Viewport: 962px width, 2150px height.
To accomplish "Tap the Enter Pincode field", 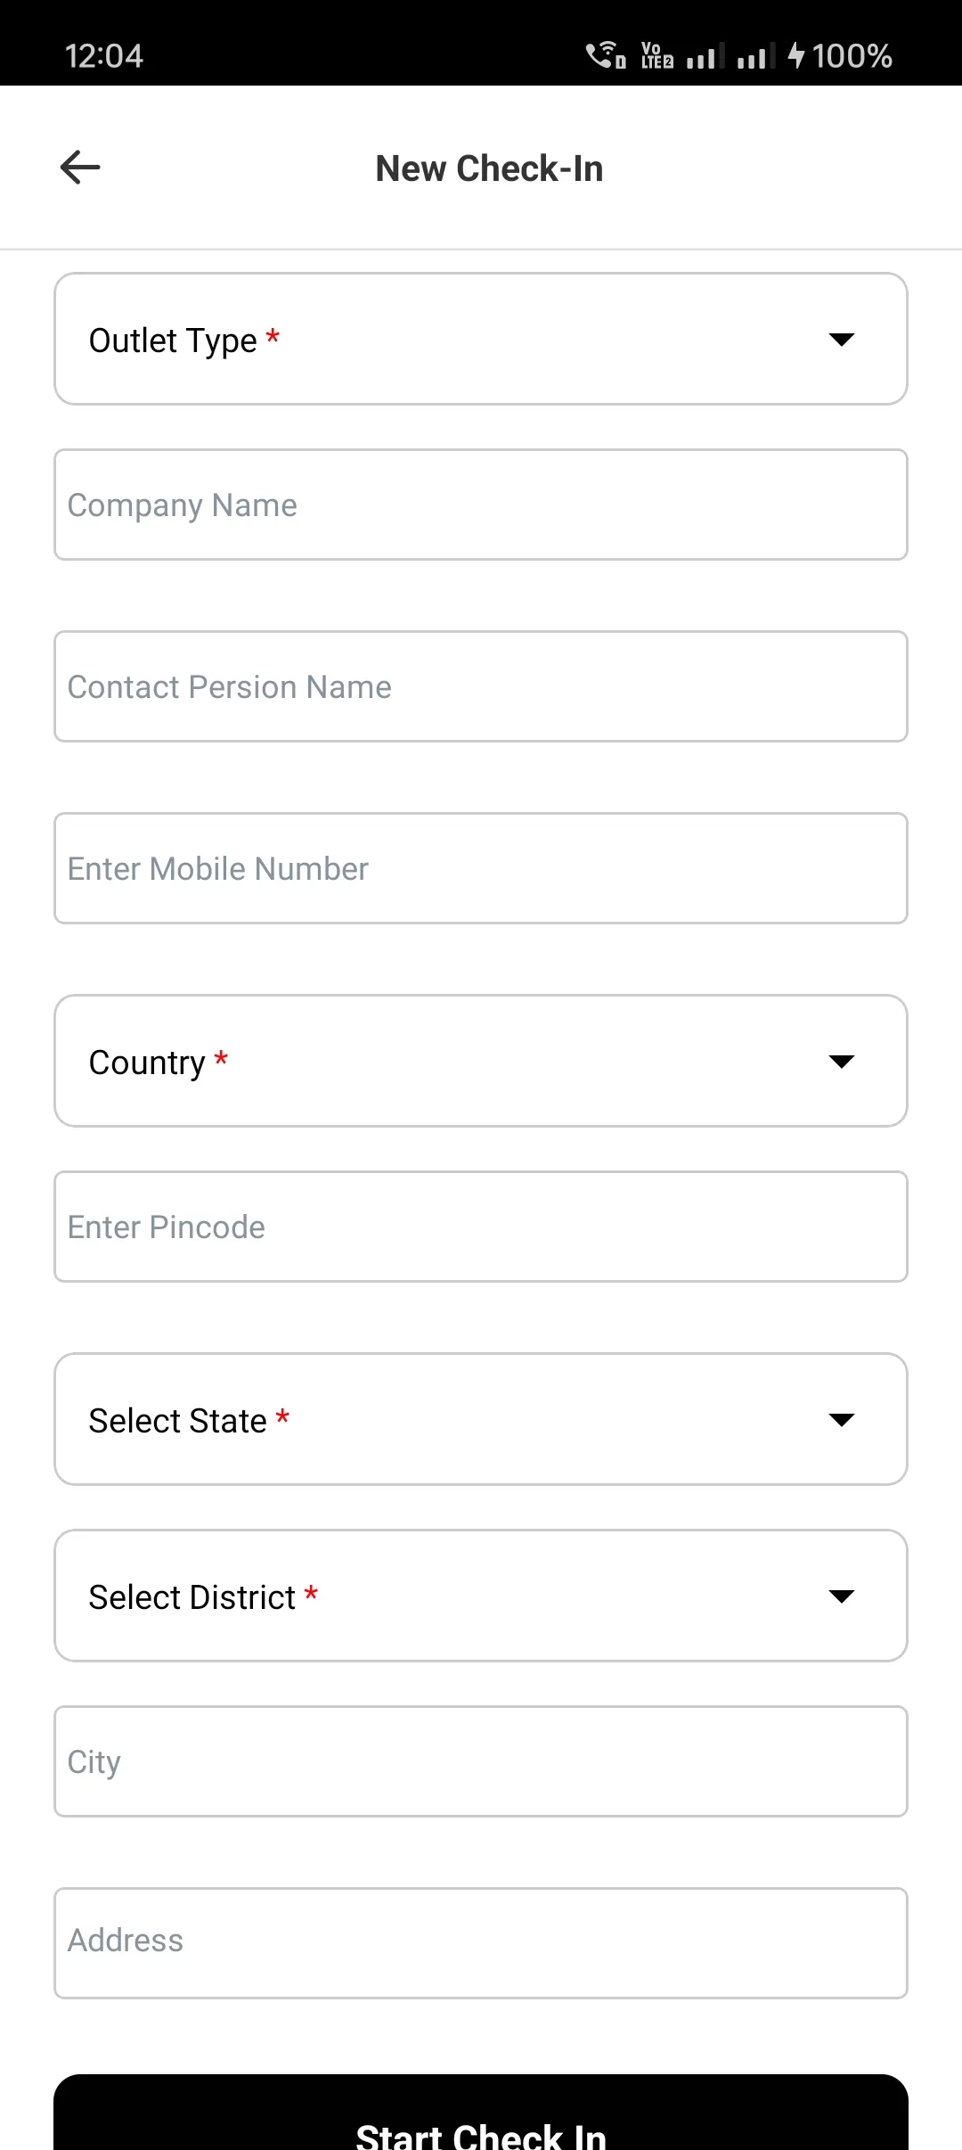I will 481,1227.
